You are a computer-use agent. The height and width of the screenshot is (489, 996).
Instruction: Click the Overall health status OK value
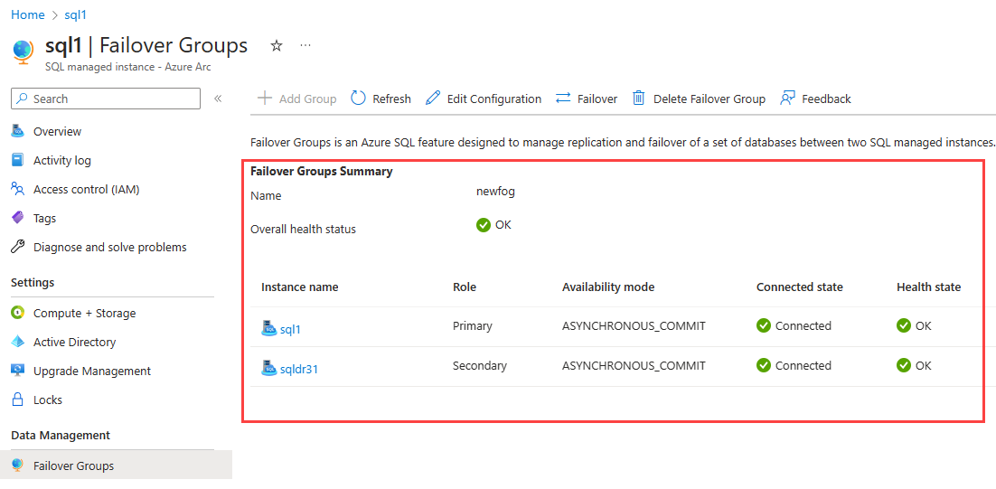click(x=493, y=225)
